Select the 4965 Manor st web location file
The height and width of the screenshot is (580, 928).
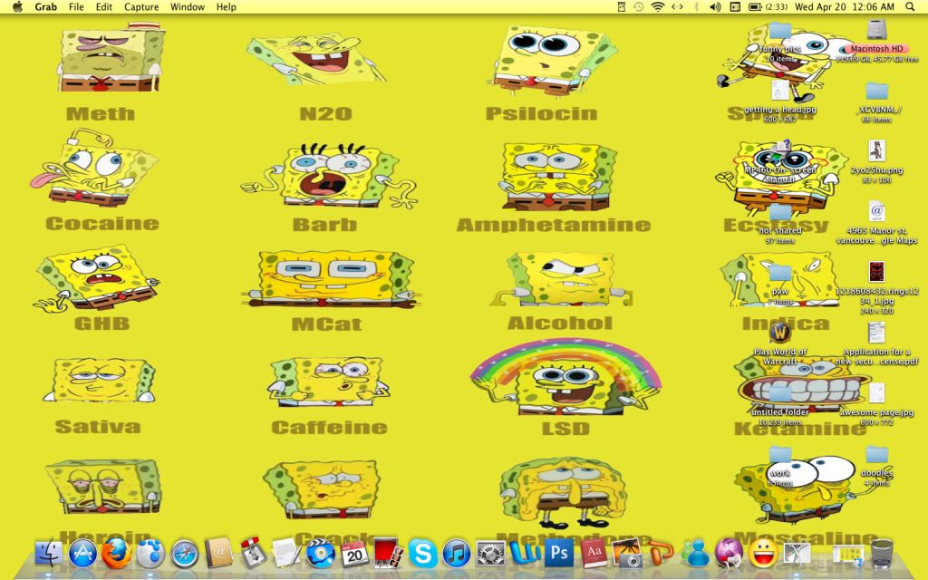[876, 212]
